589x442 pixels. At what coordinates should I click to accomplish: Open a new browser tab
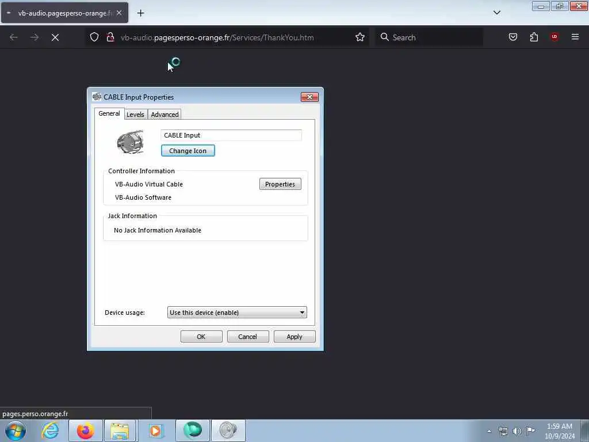click(x=140, y=13)
